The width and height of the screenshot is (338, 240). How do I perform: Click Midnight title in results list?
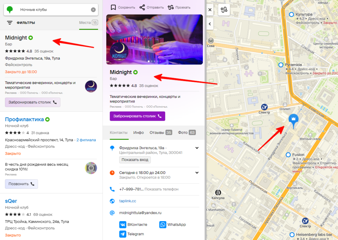(x=16, y=38)
